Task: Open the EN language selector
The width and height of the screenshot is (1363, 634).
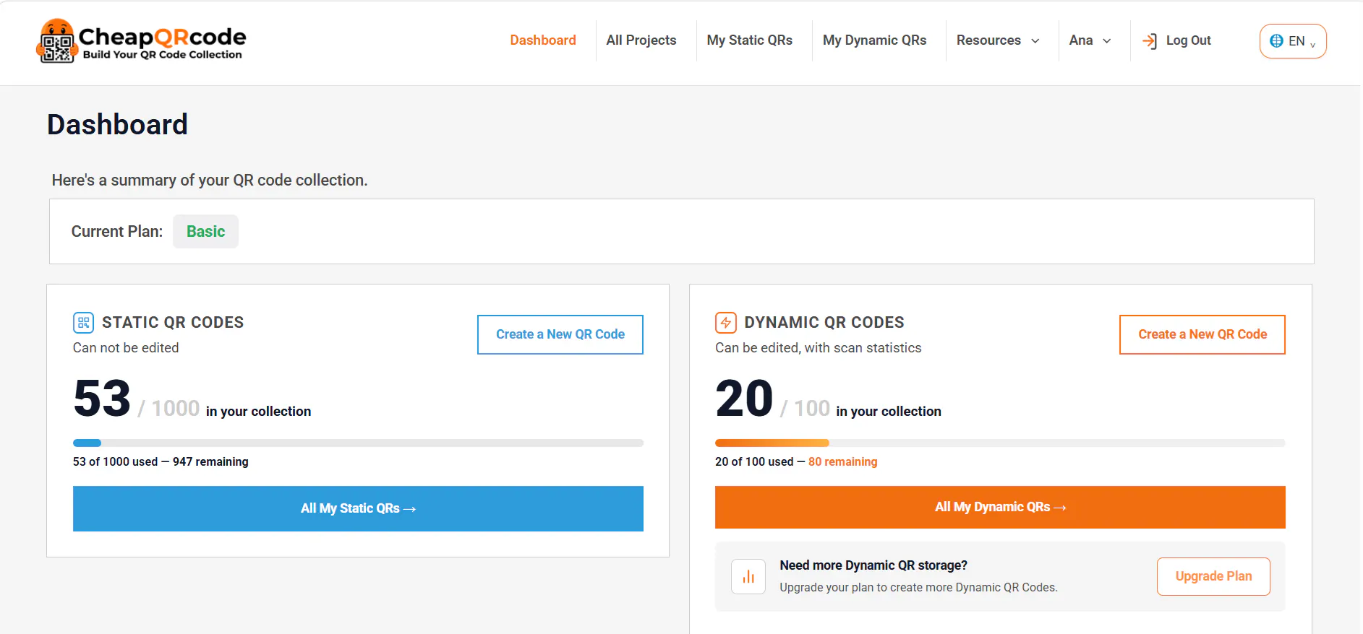Action: (1293, 41)
